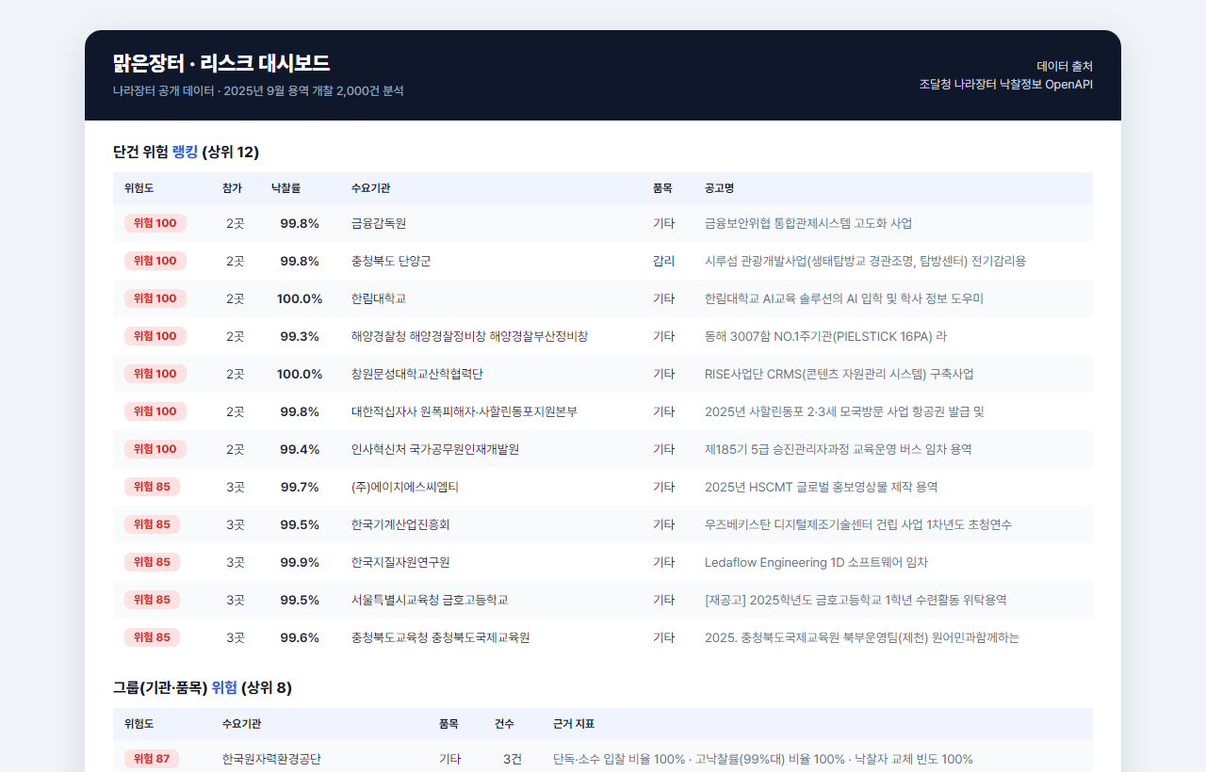Click the 99.9% bid rate value
Image resolution: width=1206 pixels, height=772 pixels.
pos(300,562)
